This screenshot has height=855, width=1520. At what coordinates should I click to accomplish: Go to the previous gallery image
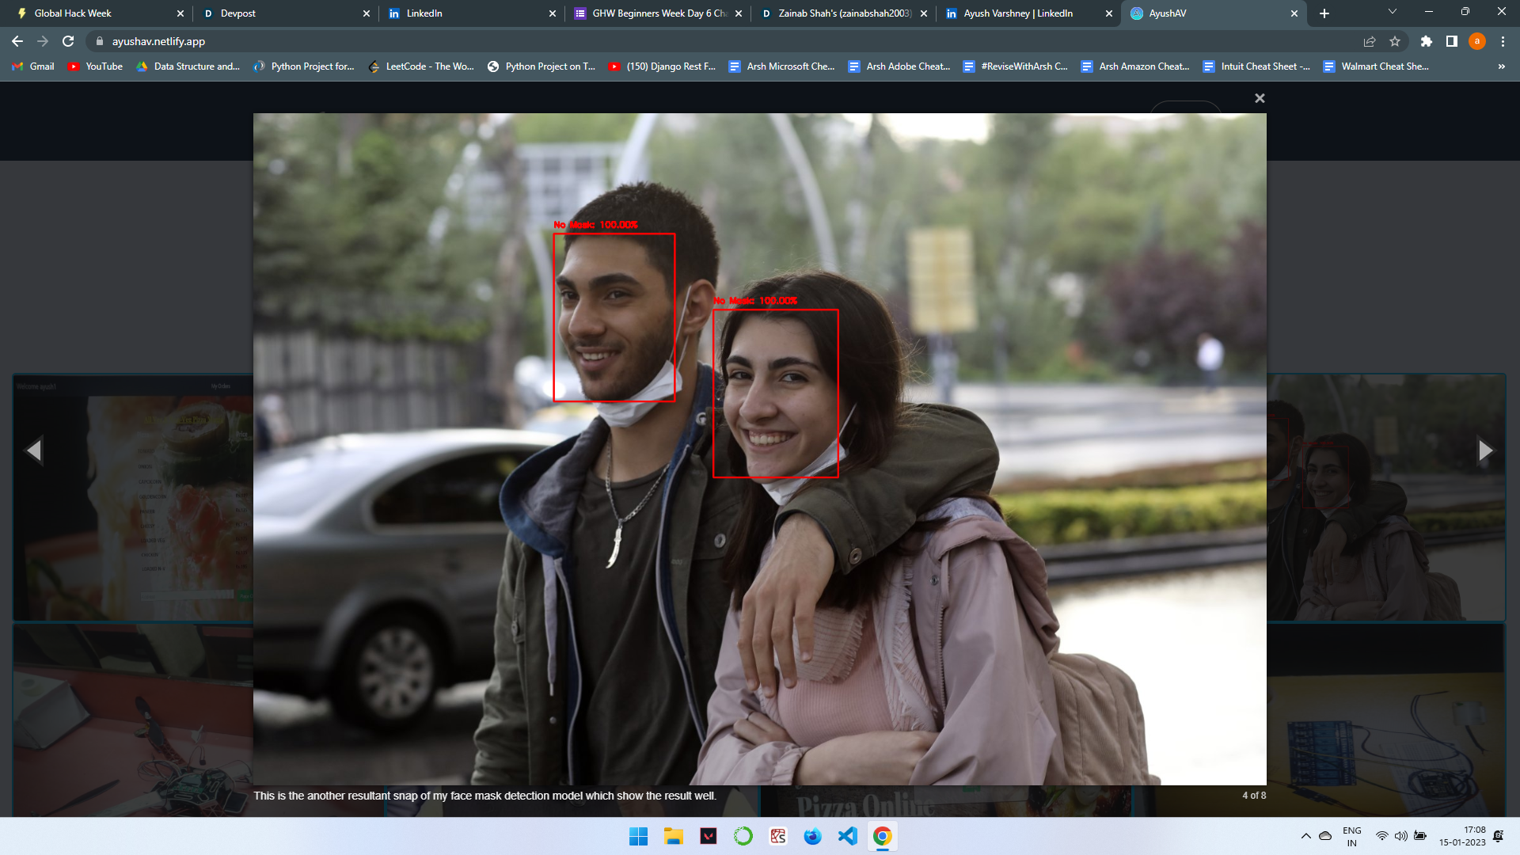click(34, 450)
